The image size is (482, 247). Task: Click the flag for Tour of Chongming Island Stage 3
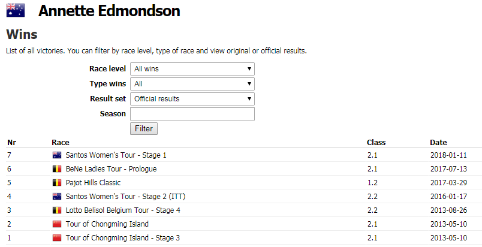tap(58, 238)
